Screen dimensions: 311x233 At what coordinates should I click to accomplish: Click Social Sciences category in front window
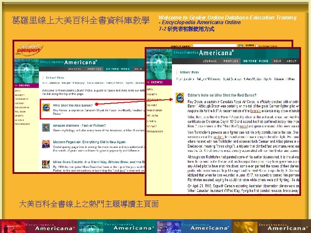tap(232, 79)
